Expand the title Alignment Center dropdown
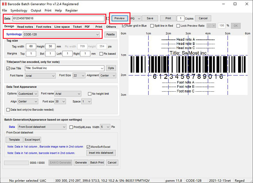 point(108,76)
